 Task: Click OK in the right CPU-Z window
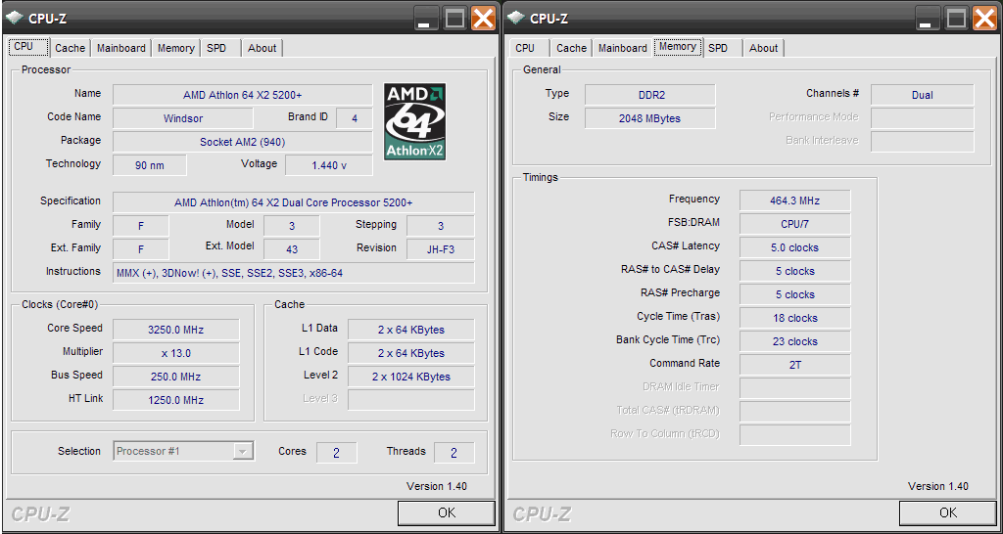(948, 512)
